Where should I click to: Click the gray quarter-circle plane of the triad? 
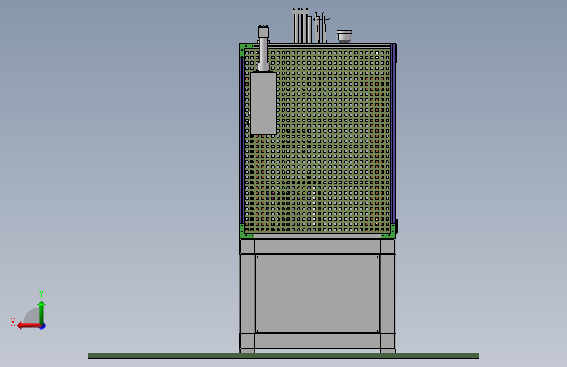31,316
